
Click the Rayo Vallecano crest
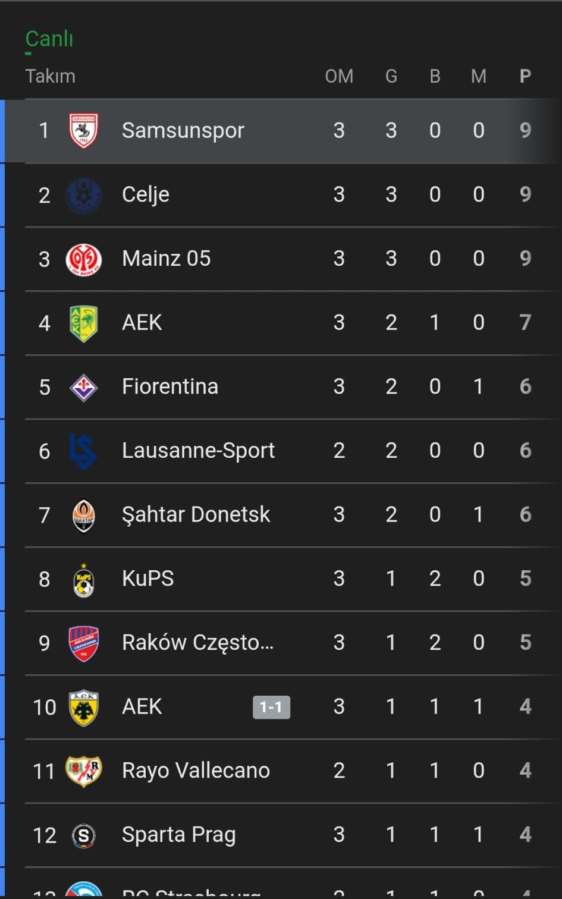coord(83,771)
